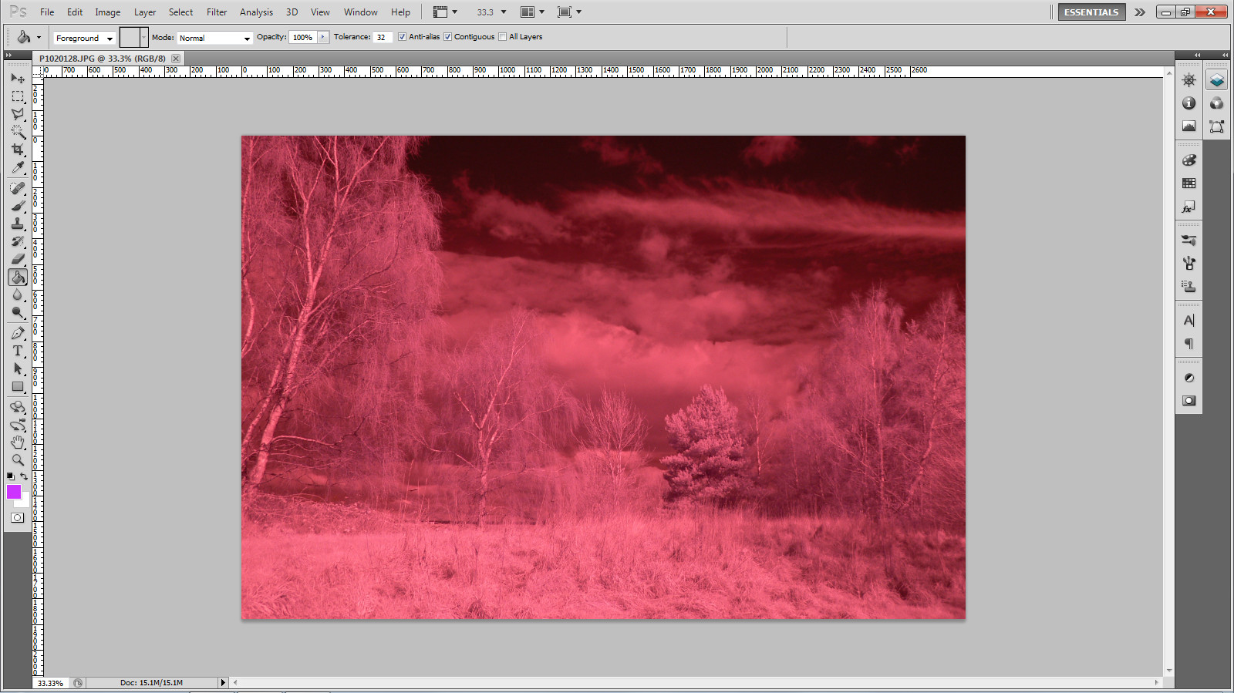Select the Horizontal Type tool

click(18, 351)
